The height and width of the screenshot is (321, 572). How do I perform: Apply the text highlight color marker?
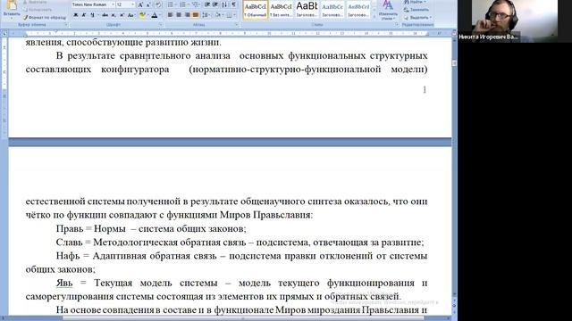click(x=142, y=15)
